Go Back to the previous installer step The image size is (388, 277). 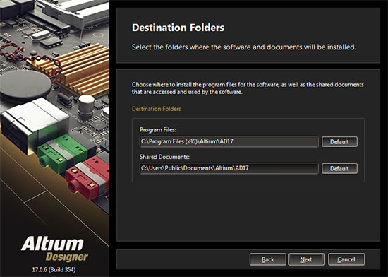(268, 259)
